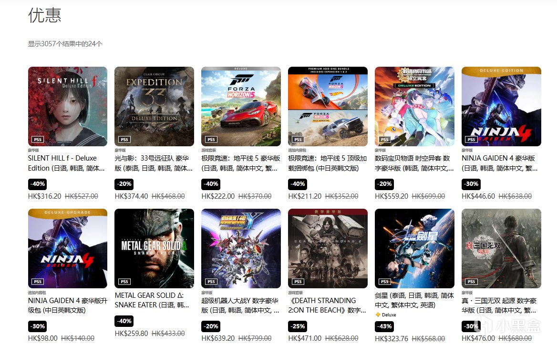Viewport: 557px width, 345px height.
Task: Select the NINJA GAIDEN 4 Deluxe Edition cover
Action: pos(501,106)
